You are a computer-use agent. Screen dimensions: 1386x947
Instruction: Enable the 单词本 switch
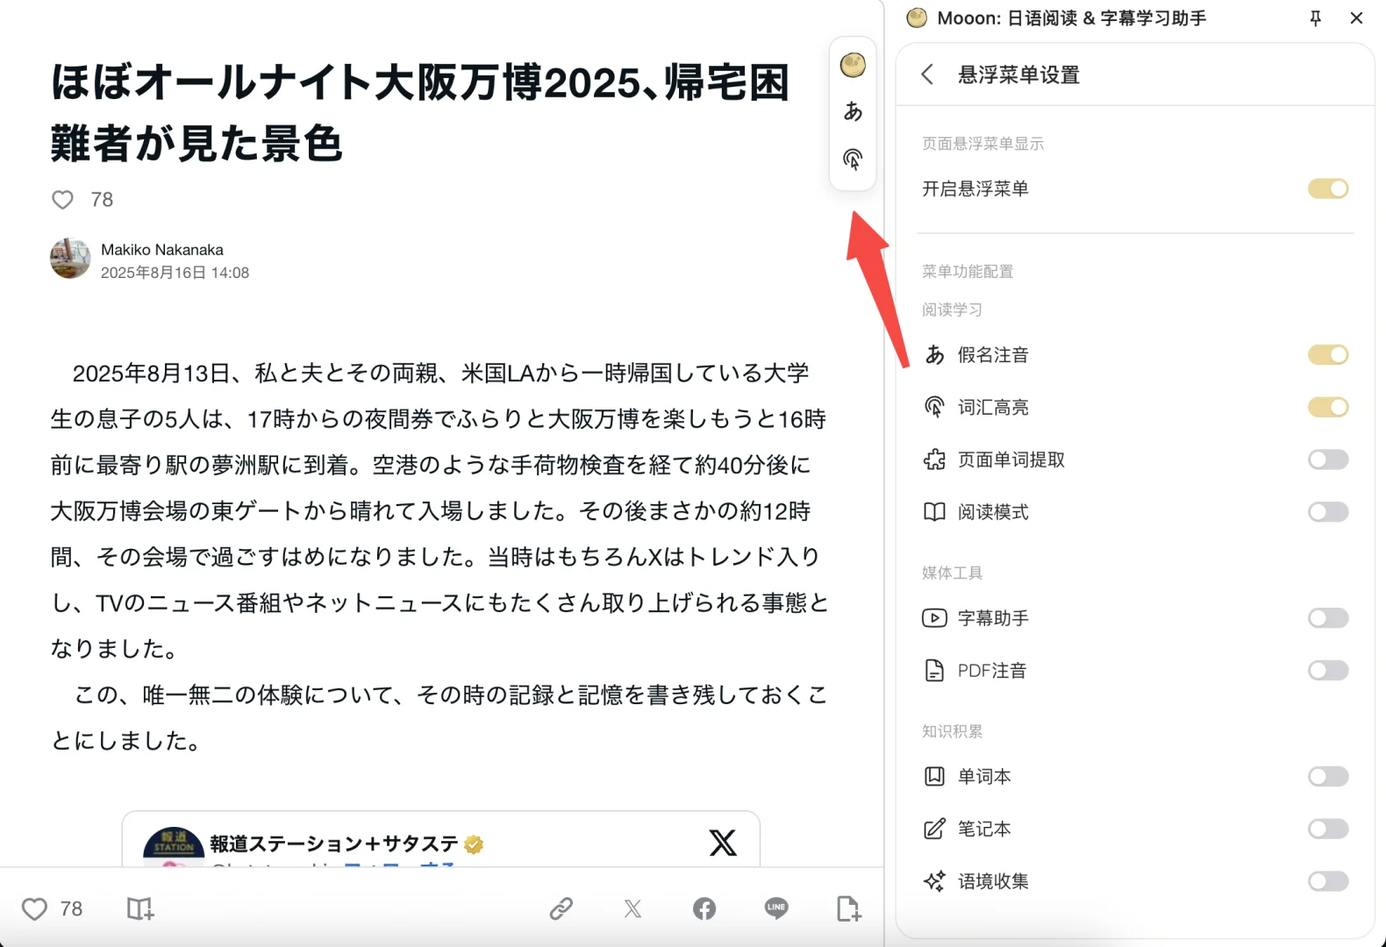(x=1328, y=776)
